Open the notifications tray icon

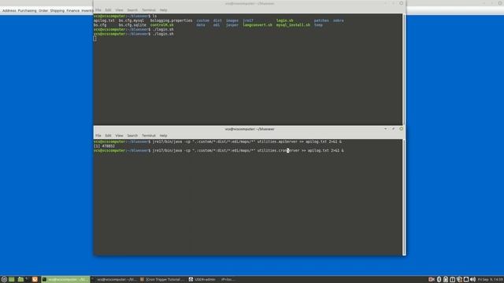pos(466,280)
